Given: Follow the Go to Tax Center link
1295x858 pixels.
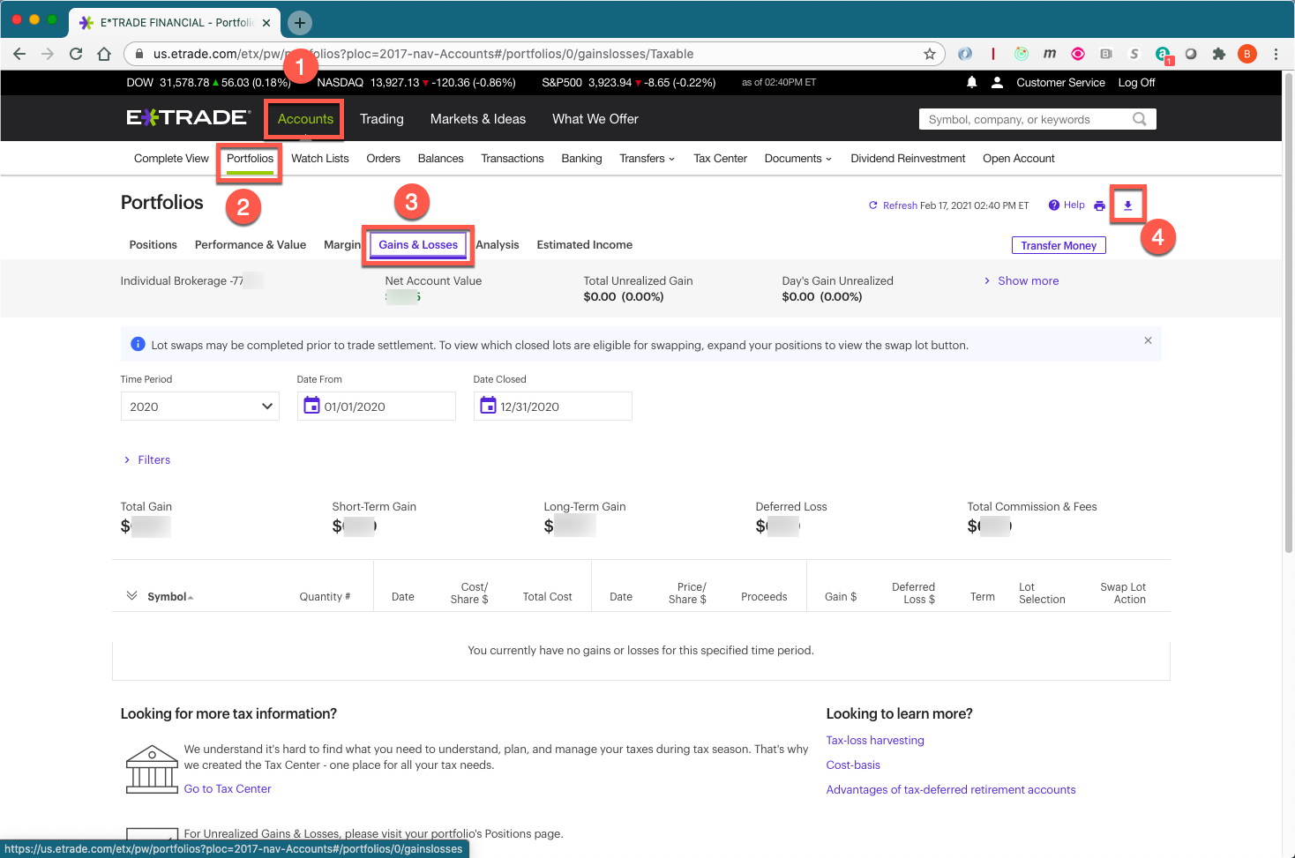Looking at the screenshot, I should tap(228, 789).
